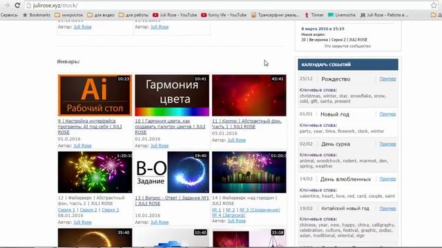Click the Январь: section heading
Viewport: 442px width, 248px height.
pos(68,61)
